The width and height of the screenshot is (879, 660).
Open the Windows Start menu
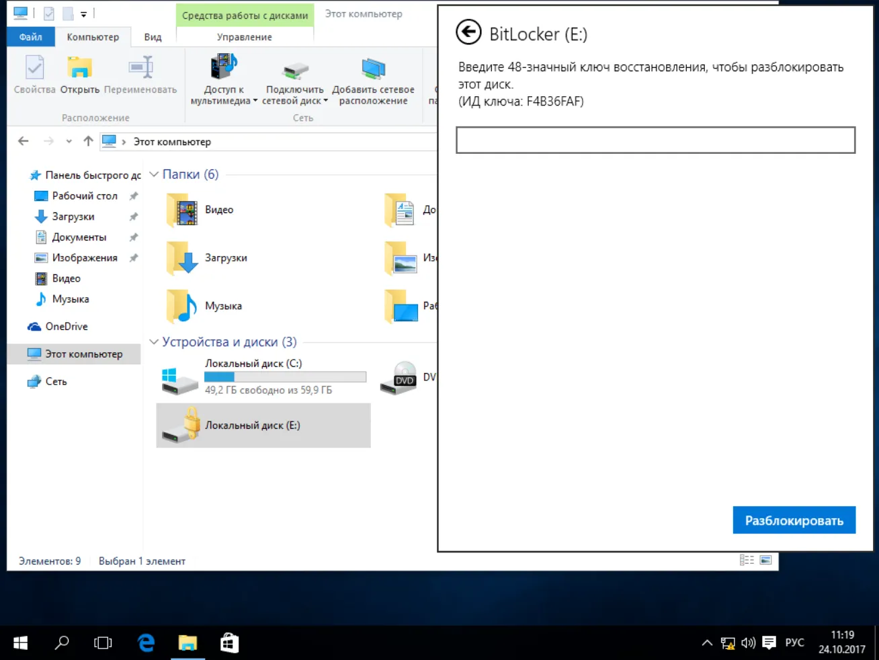21,643
